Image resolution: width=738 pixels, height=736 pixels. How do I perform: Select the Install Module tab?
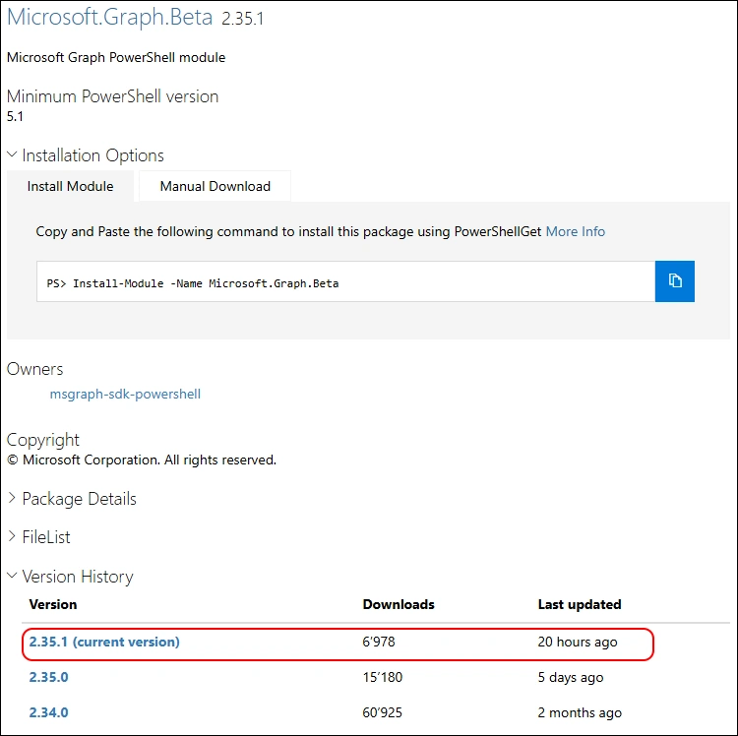[x=70, y=186]
